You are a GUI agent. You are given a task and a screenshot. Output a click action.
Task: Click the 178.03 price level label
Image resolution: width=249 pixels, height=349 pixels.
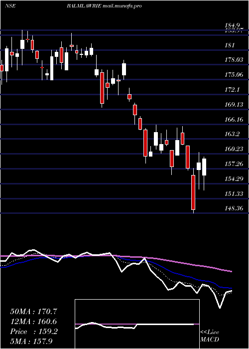(235, 60)
